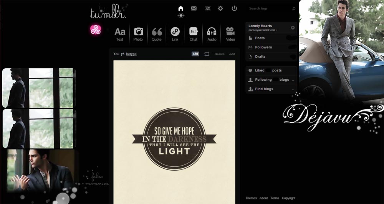Create a new Video post

pyautogui.click(x=230, y=34)
